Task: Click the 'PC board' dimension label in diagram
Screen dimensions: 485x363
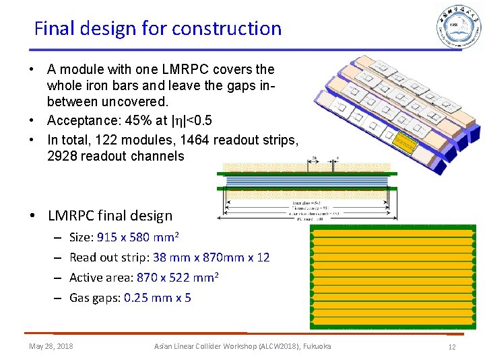Action: pos(310,219)
